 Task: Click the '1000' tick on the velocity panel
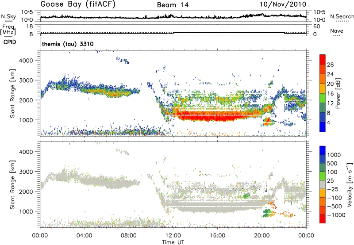click(x=26, y=211)
